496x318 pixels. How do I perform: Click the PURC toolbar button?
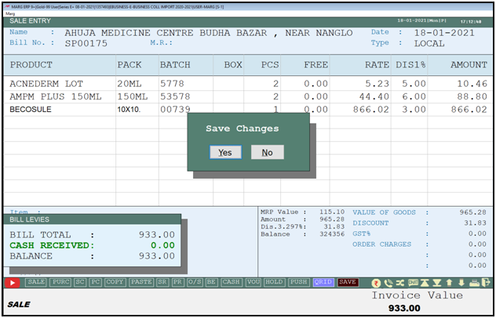coord(61,282)
